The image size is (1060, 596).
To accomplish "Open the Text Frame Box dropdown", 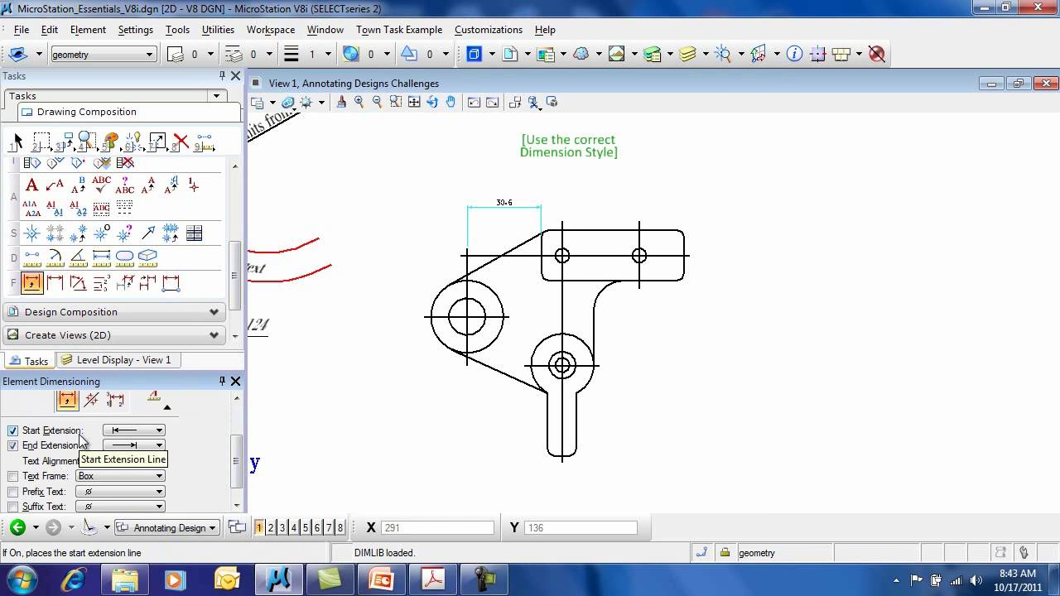I will coord(120,476).
